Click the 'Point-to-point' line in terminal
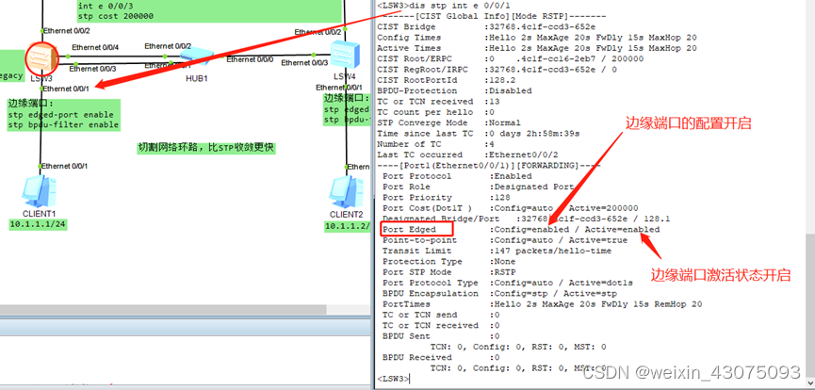Viewport: 815px width, 390px height. point(505,240)
